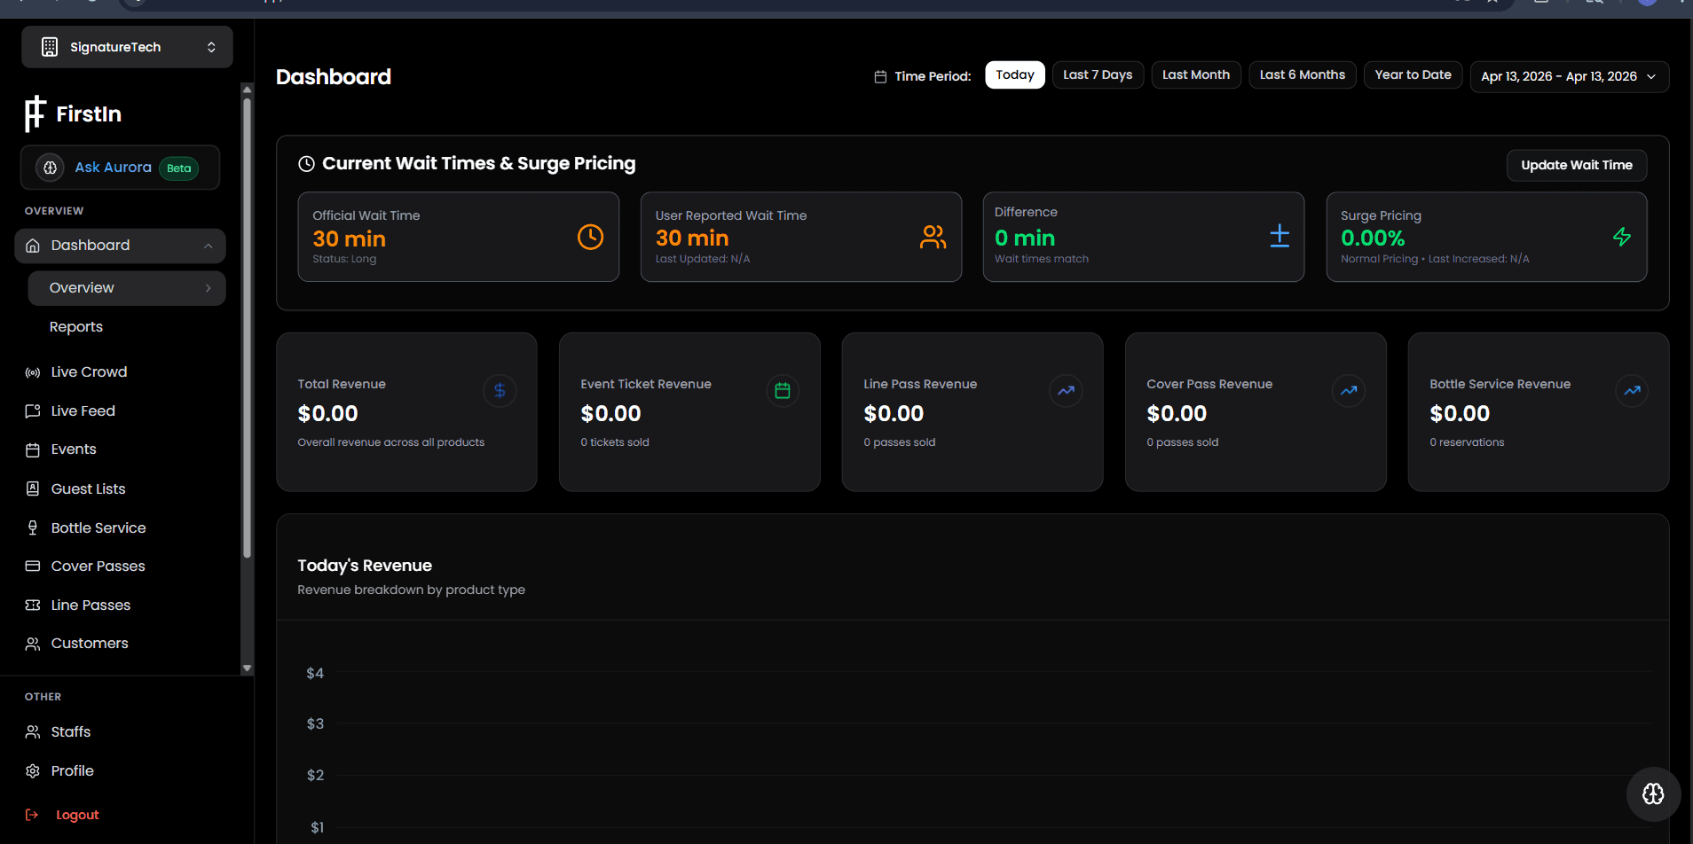Click the Official Wait Time clock icon

(x=590, y=237)
